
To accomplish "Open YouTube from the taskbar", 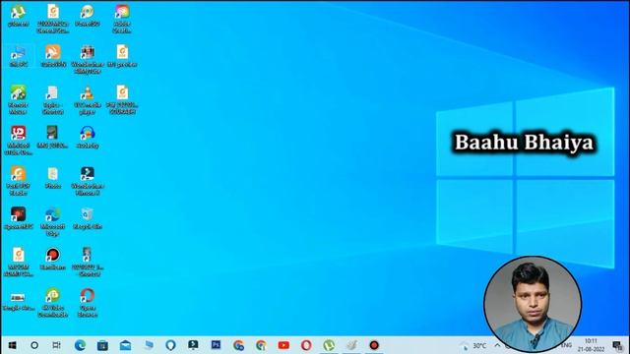I will (283, 345).
